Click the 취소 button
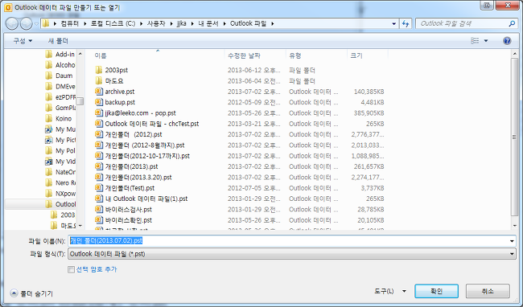The width and height of the screenshot is (523, 307). (x=488, y=292)
